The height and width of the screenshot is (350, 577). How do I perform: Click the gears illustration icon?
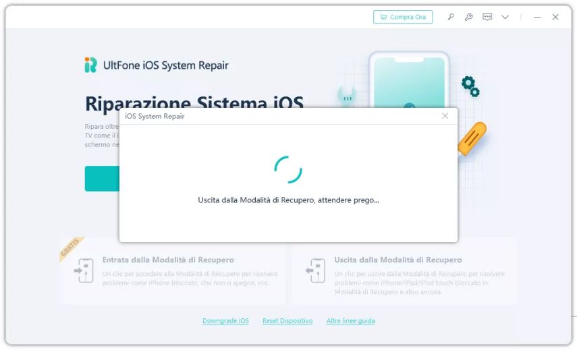470,86
